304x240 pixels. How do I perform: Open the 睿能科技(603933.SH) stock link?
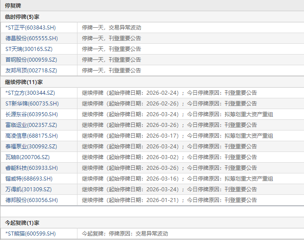(x=31, y=168)
